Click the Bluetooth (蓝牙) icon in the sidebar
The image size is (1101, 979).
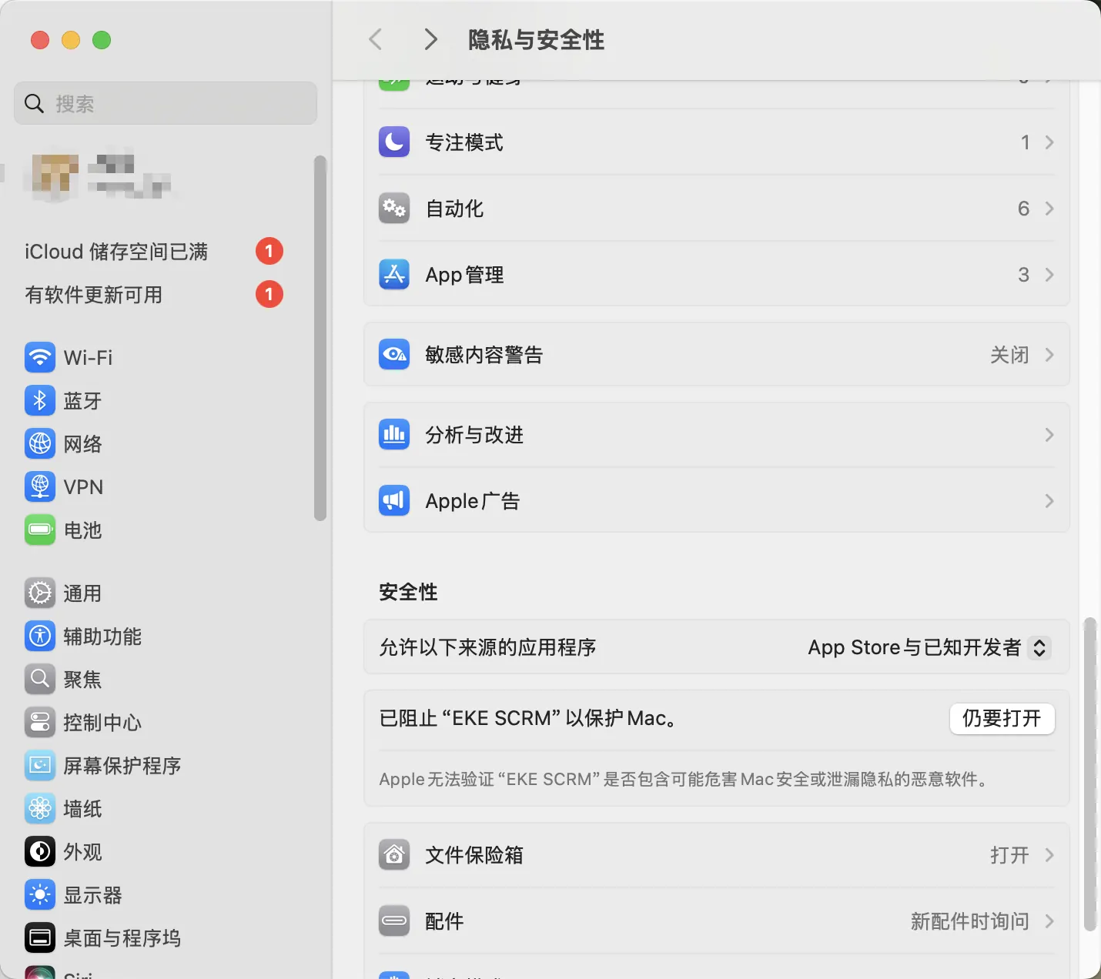tap(40, 400)
